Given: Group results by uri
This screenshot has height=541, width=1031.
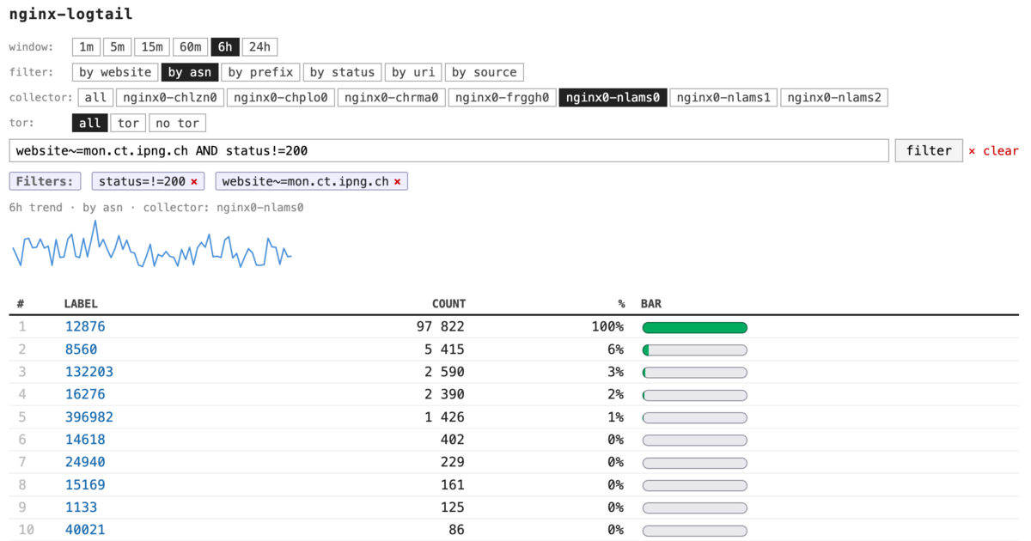Looking at the screenshot, I should [413, 72].
